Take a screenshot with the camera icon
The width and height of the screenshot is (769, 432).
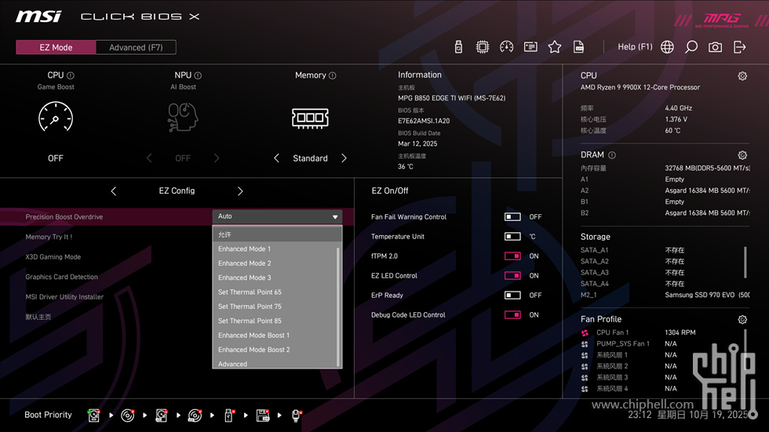coord(715,47)
